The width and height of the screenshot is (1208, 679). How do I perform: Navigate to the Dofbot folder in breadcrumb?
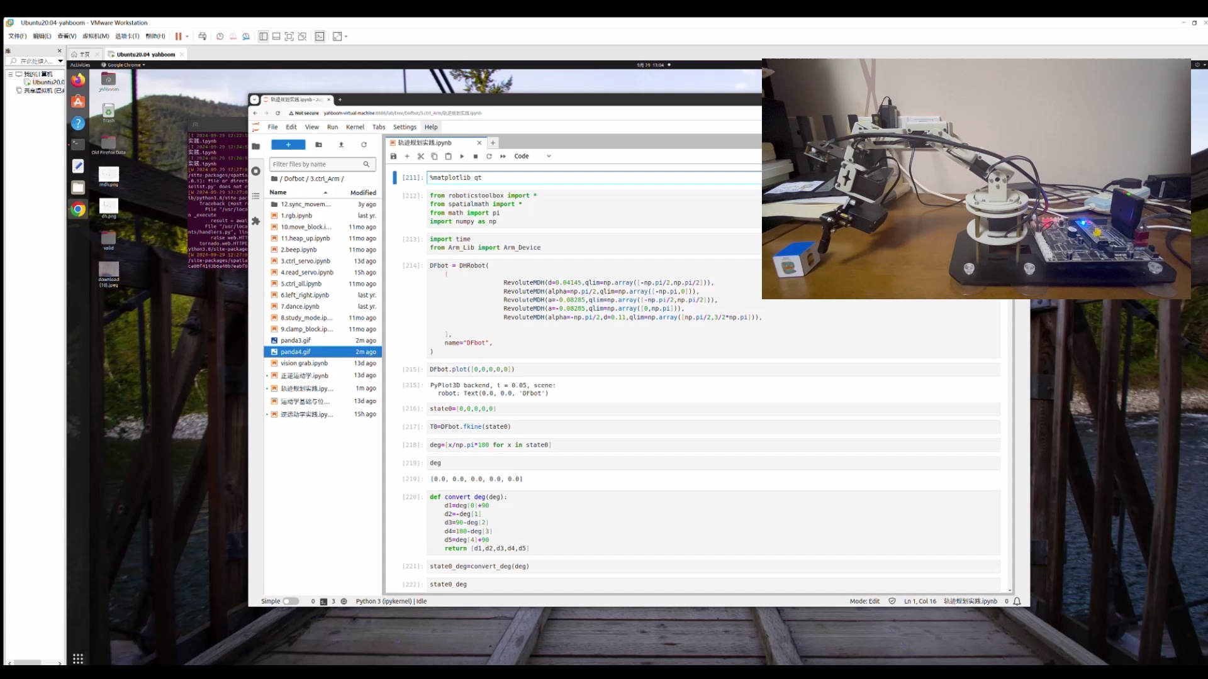click(x=294, y=179)
